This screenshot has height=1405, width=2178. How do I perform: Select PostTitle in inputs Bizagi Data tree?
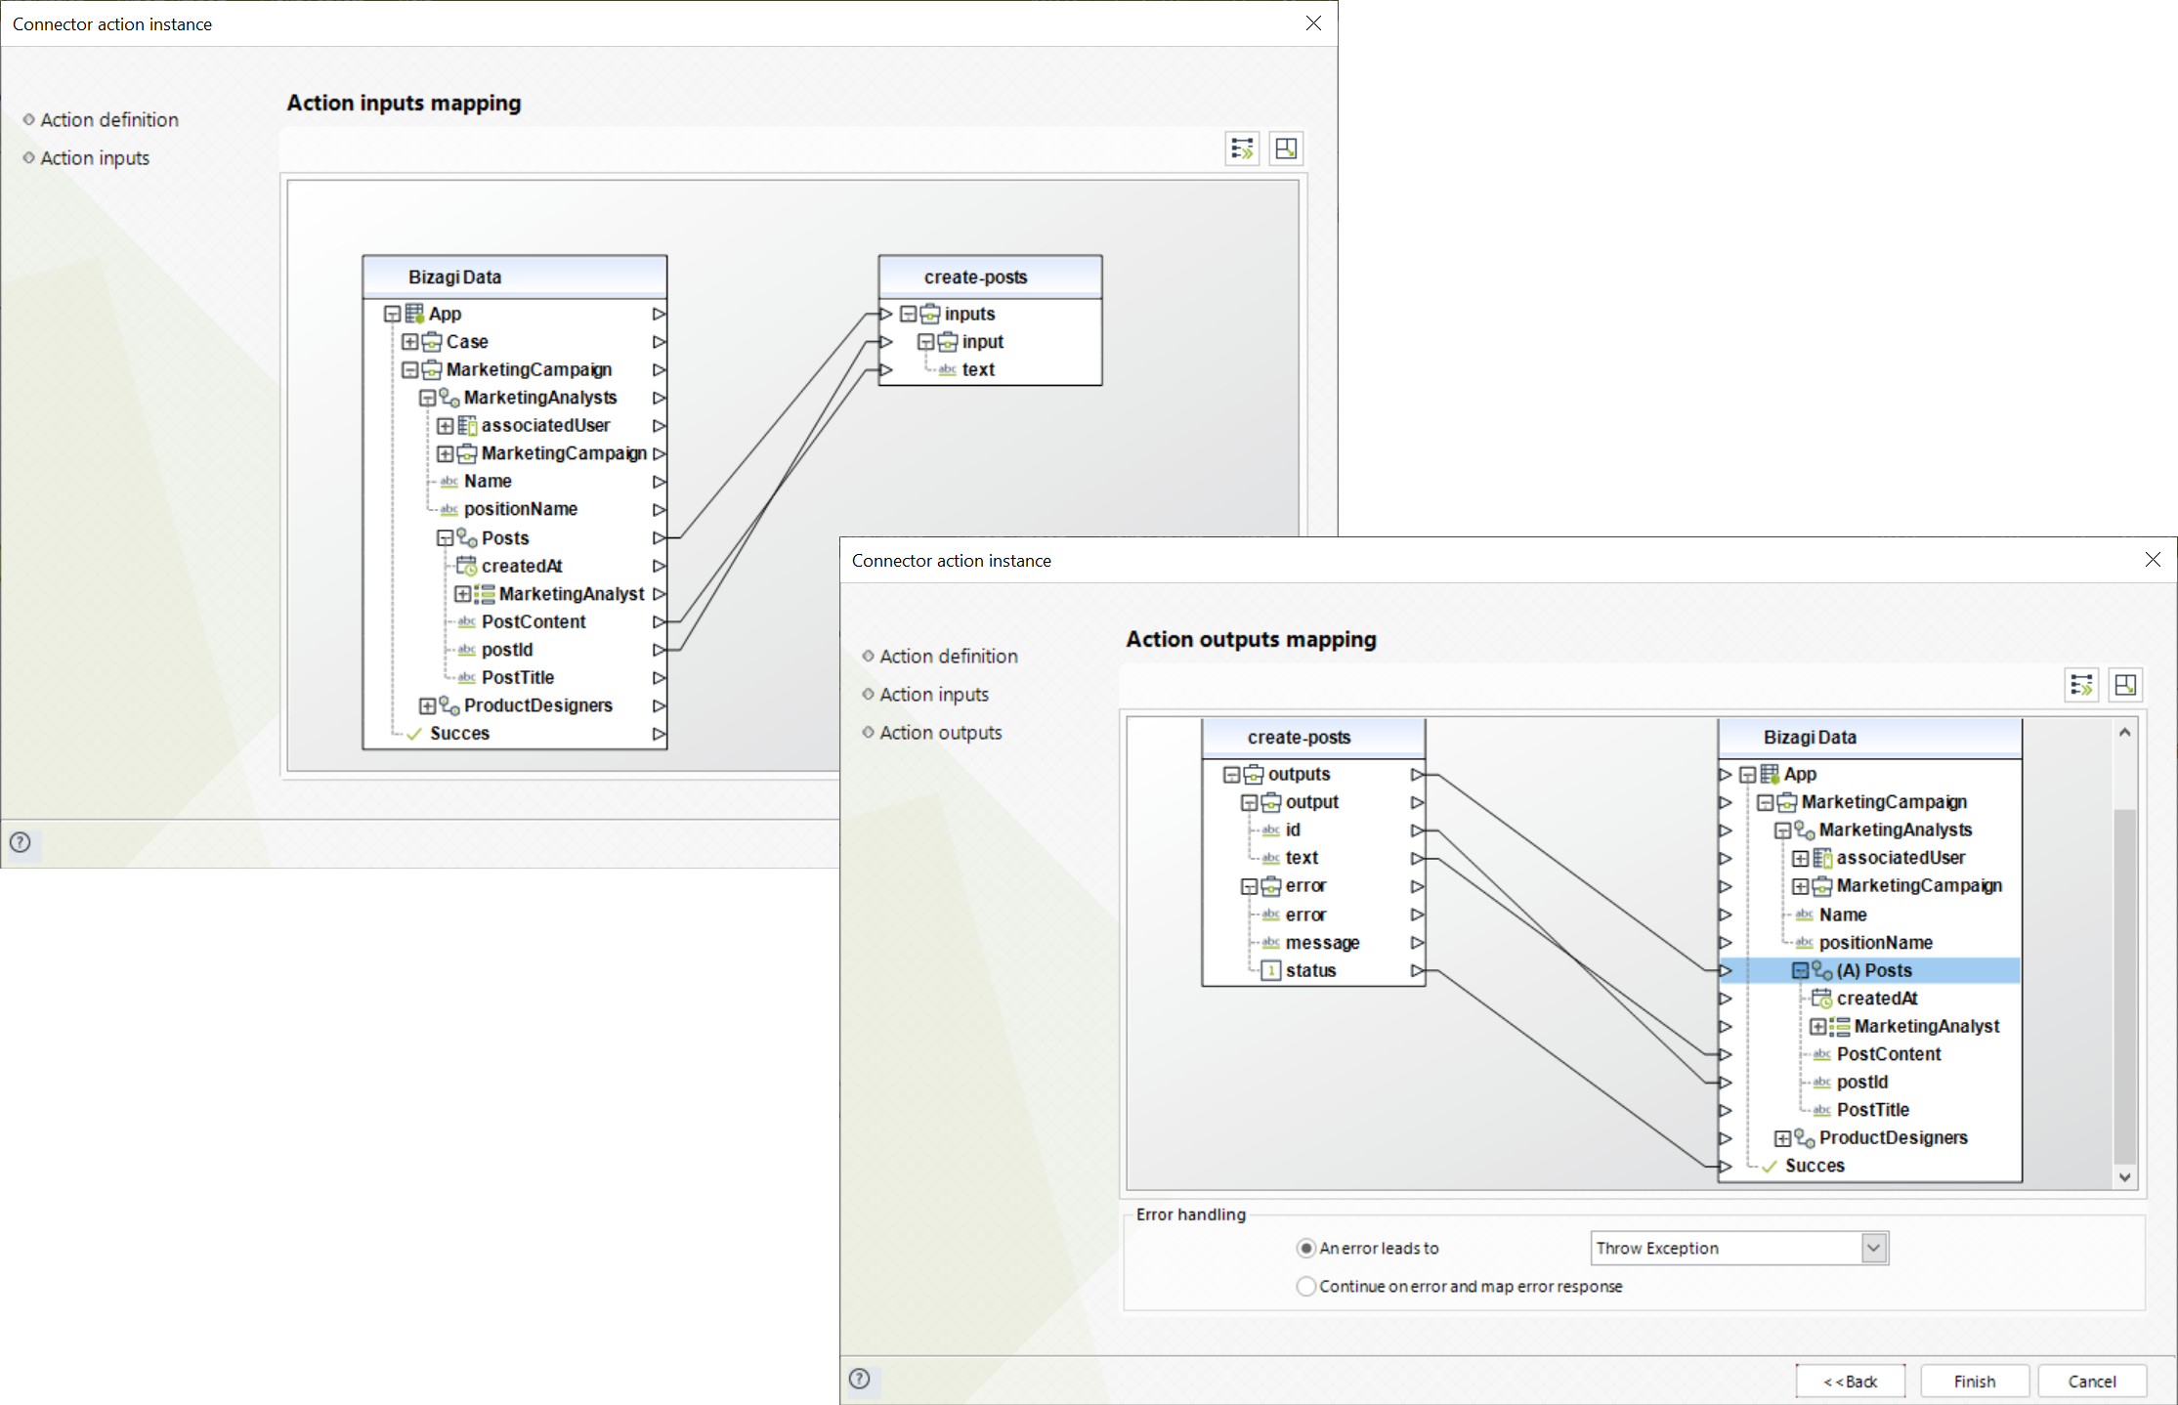tap(518, 677)
